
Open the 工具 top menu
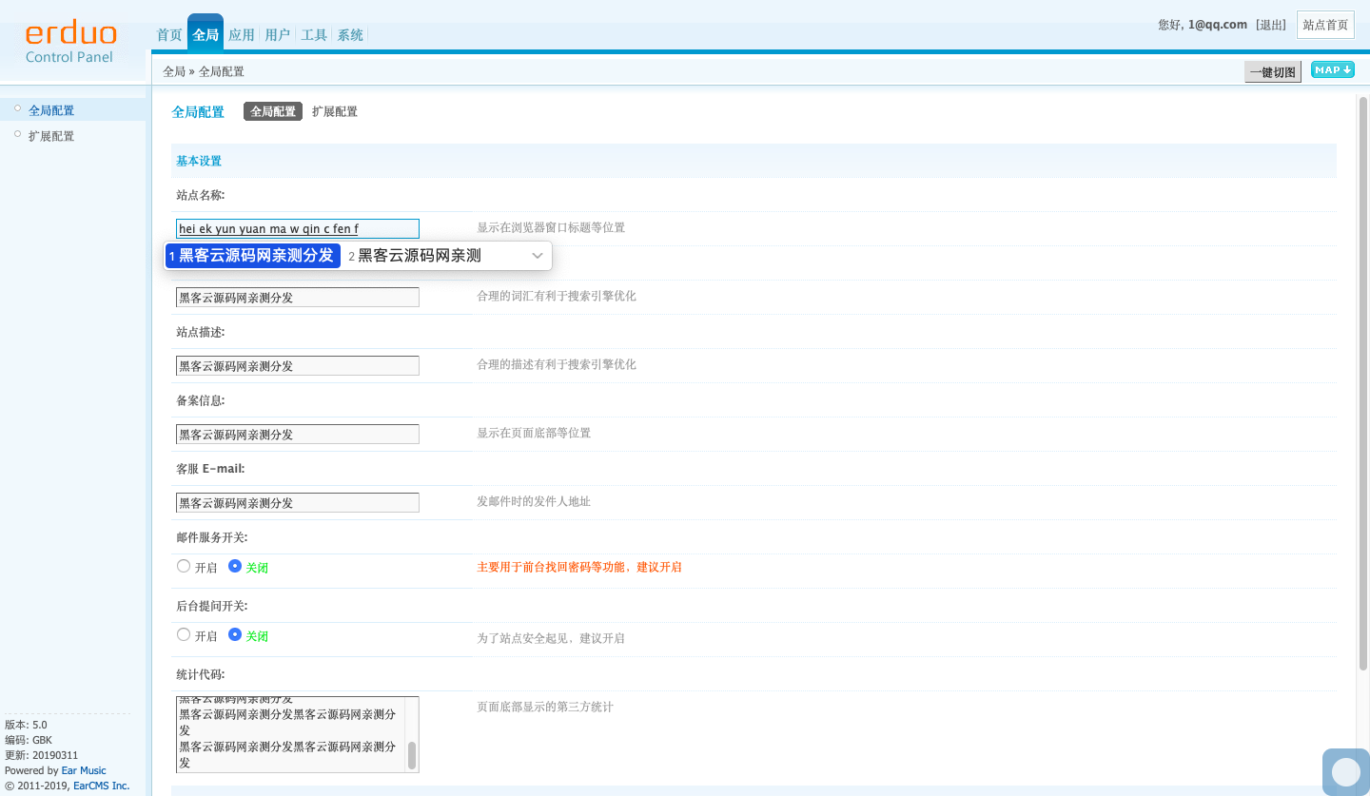[314, 35]
